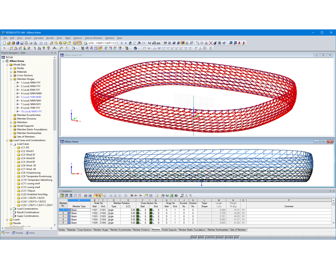Click the blue color swatch in member row 1
This screenshot has height=269, width=336.
tap(69, 210)
